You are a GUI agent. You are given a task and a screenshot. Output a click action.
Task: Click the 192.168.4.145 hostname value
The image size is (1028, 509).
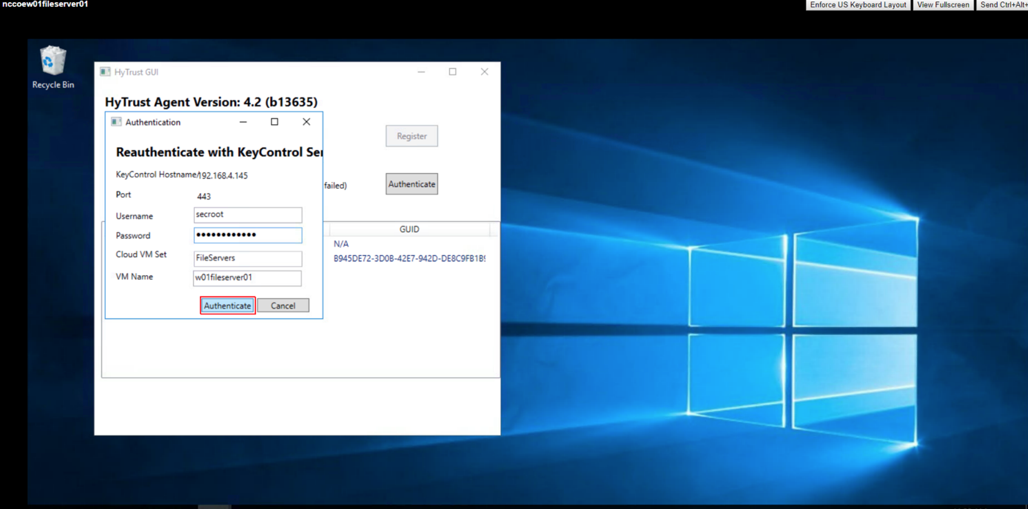[x=223, y=175]
